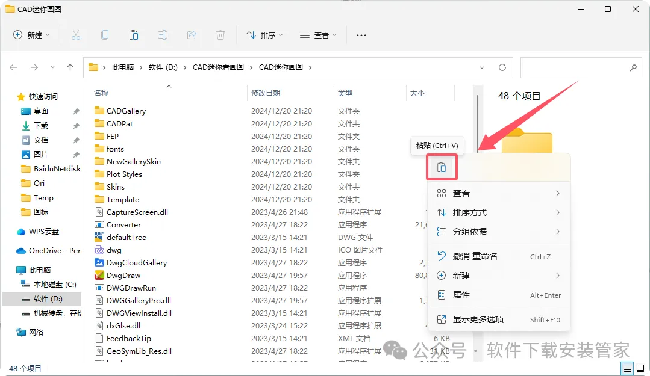Click the Copy icon in toolbar
This screenshot has width=650, height=376.
point(105,35)
